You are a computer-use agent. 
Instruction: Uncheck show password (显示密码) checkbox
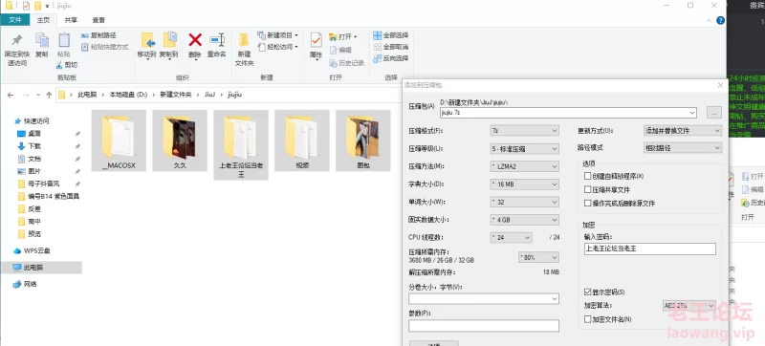587,292
